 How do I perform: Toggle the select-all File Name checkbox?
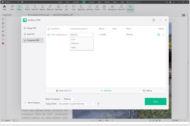point(49,29)
